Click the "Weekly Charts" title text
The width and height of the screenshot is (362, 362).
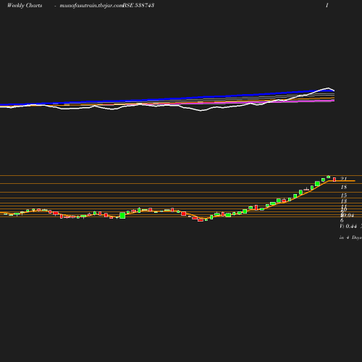pyautogui.click(x=25, y=5)
